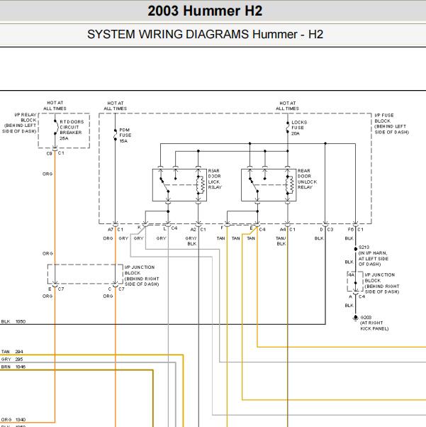Click the "D C3" connector label
The image size is (426, 427).
326,230
